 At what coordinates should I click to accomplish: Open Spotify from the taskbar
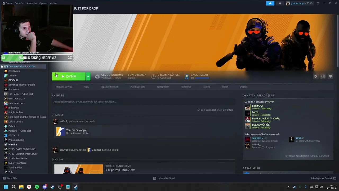click(x=37, y=187)
